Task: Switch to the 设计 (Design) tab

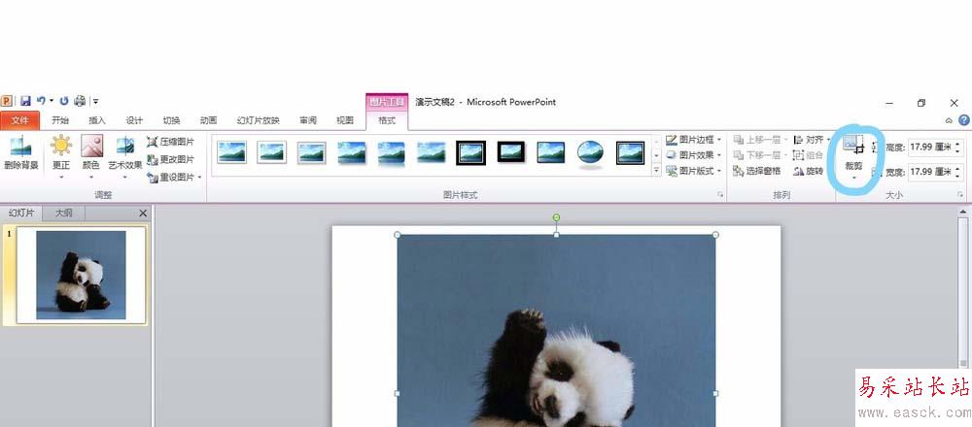Action: pyautogui.click(x=134, y=120)
